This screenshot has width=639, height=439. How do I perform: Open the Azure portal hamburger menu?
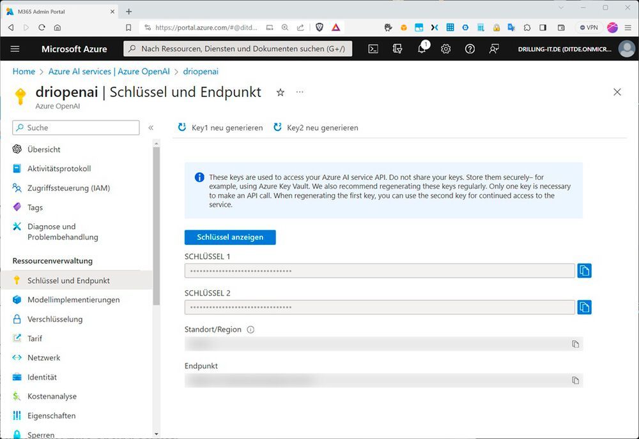15,49
